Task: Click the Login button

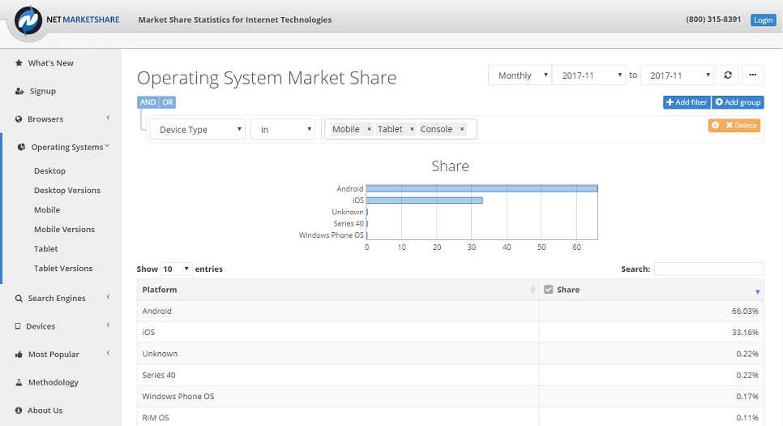Action: click(763, 20)
